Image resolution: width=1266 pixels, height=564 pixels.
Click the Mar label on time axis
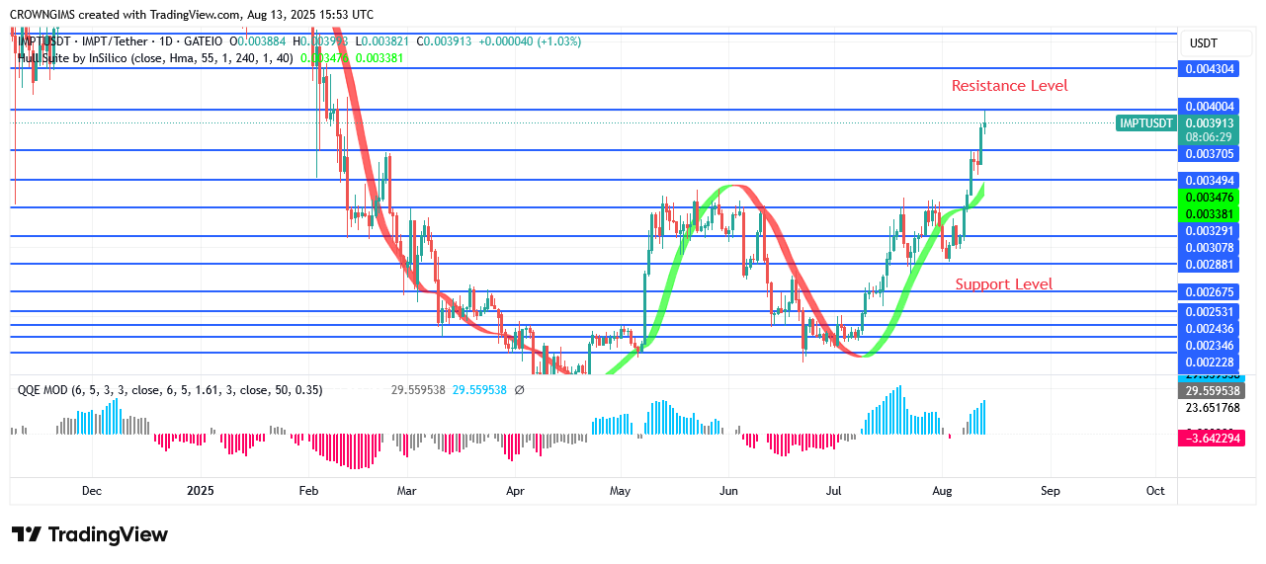click(406, 490)
